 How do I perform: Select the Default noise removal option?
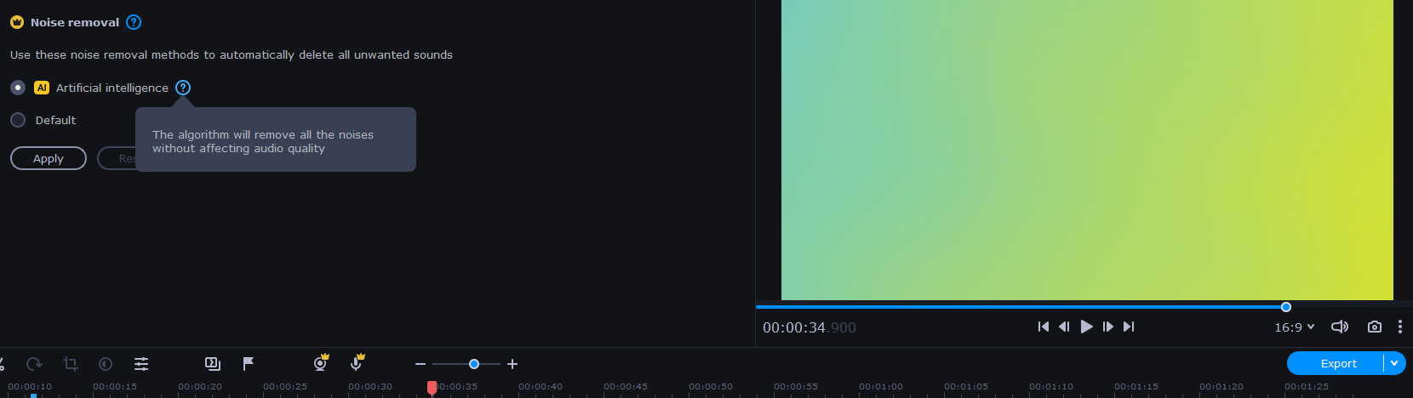point(18,120)
